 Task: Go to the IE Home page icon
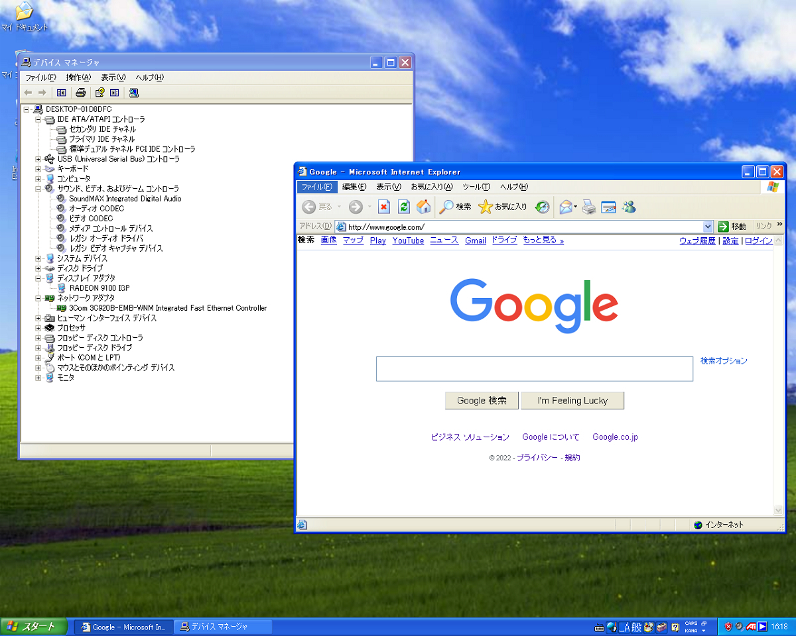(x=423, y=207)
